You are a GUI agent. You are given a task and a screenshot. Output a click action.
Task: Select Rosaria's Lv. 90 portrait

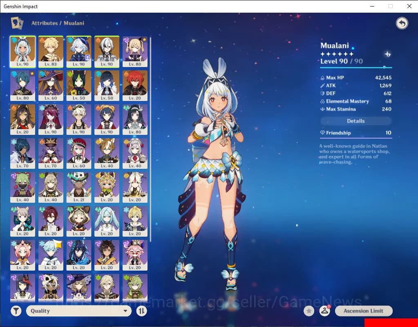51,119
